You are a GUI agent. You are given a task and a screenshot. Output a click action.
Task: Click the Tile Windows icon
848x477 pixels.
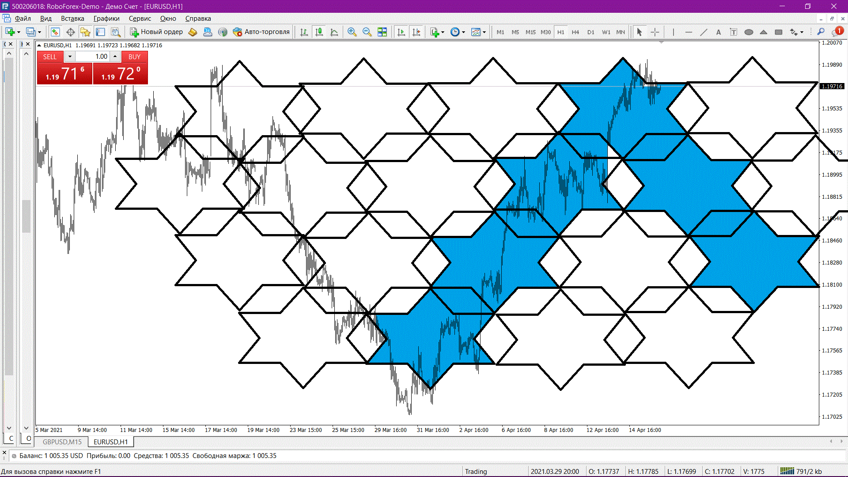[382, 32]
